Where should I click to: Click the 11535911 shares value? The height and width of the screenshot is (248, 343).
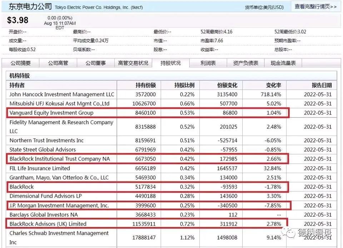144,224
